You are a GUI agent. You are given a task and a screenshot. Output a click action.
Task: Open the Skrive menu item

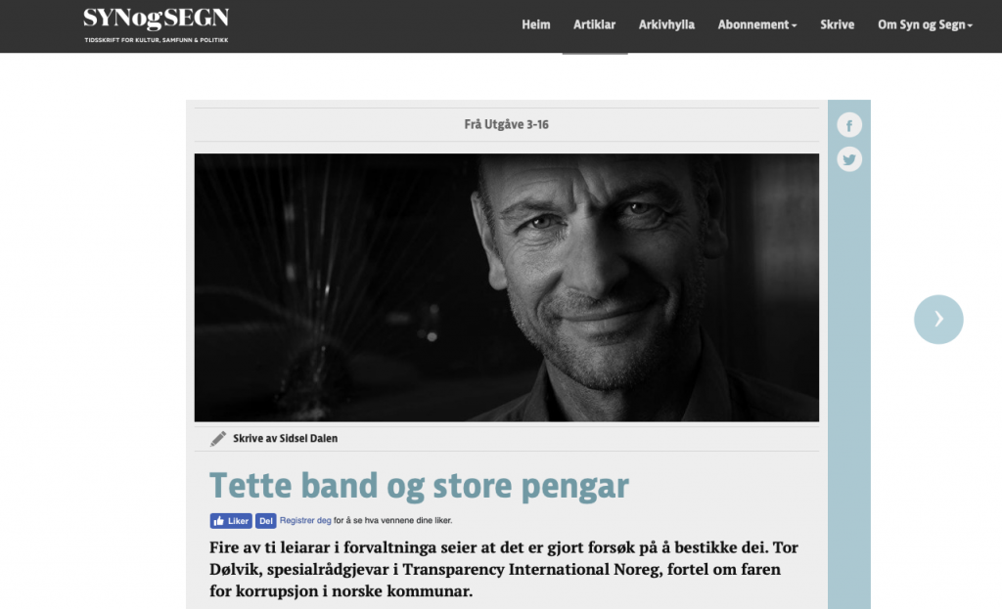(x=838, y=24)
